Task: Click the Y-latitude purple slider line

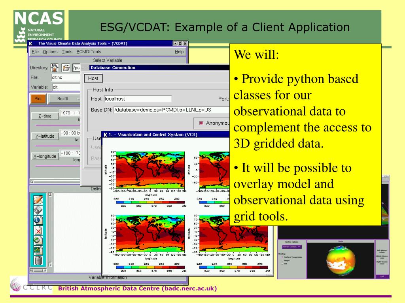Action: coord(58,146)
